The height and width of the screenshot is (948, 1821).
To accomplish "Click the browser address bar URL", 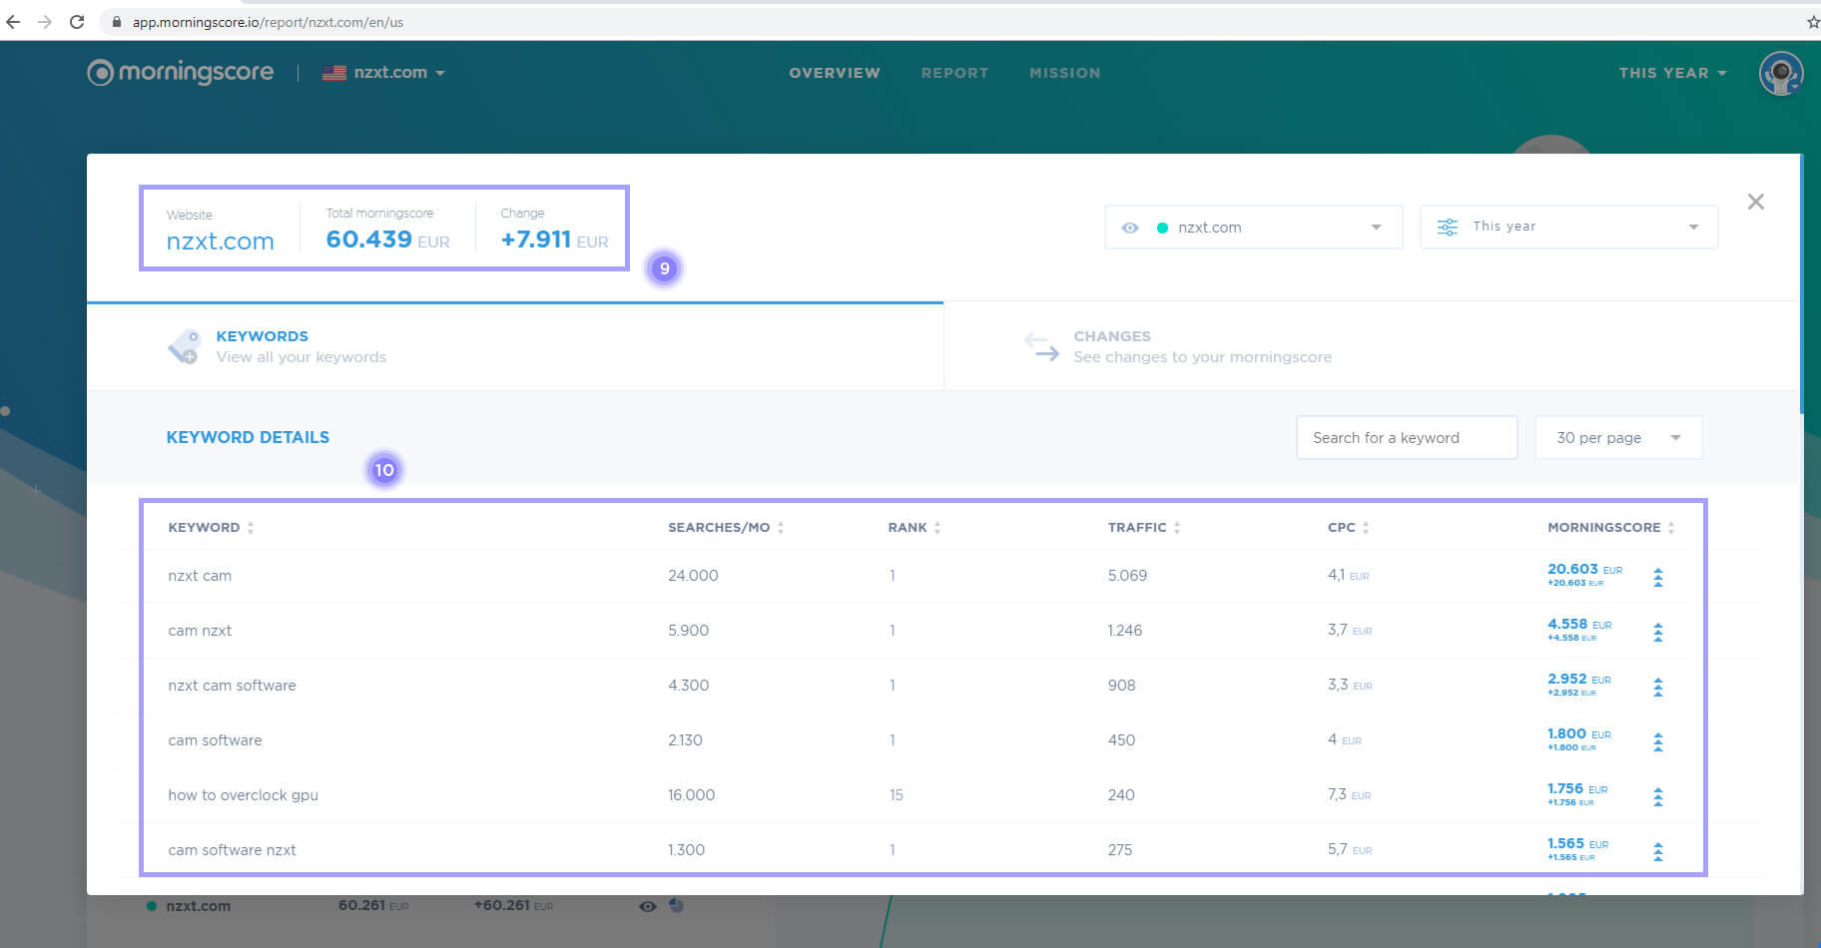I will click(x=268, y=22).
